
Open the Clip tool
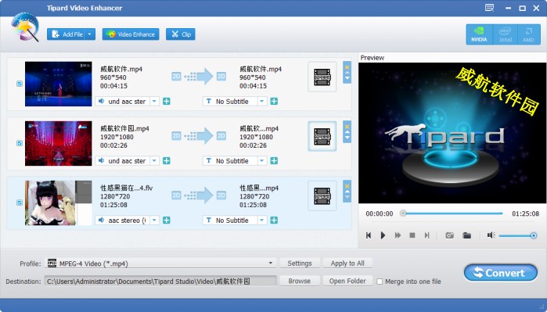pos(180,34)
